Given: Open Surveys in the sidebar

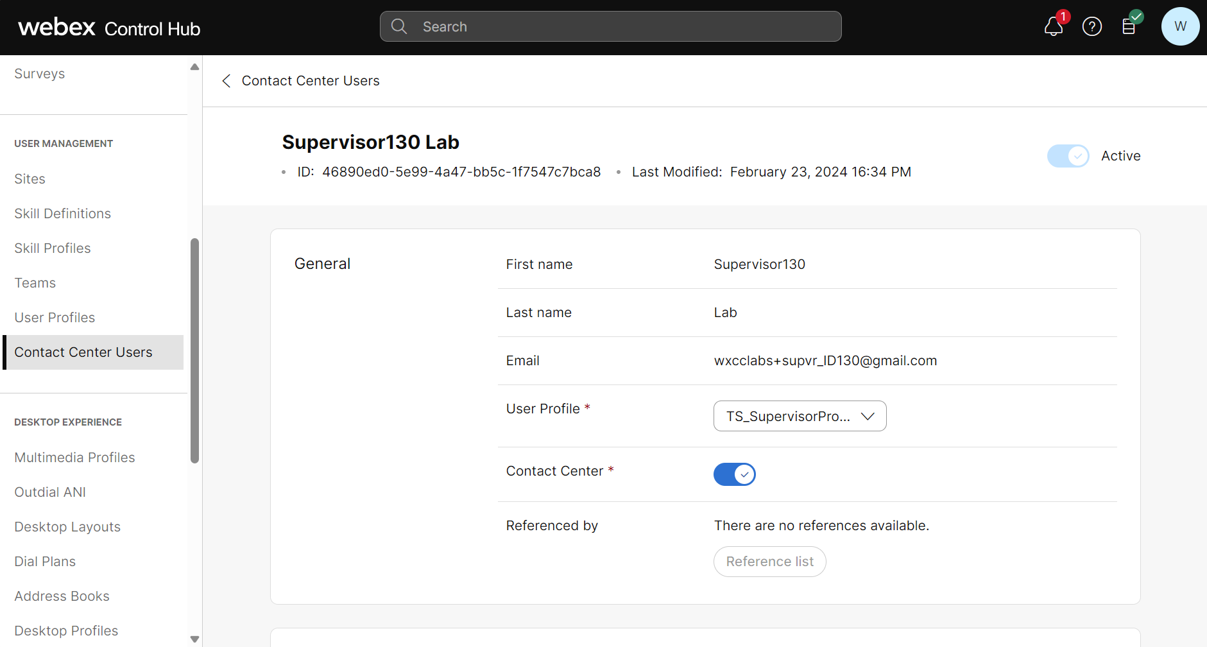Looking at the screenshot, I should (40, 74).
